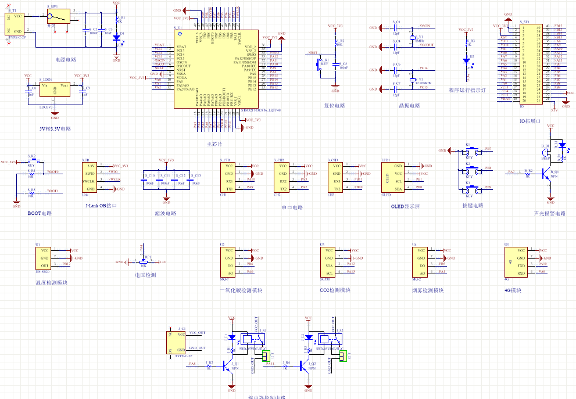Screen dimensions: 576x399
Task: Select the S_CH2 serial port connector
Action: tap(281, 178)
